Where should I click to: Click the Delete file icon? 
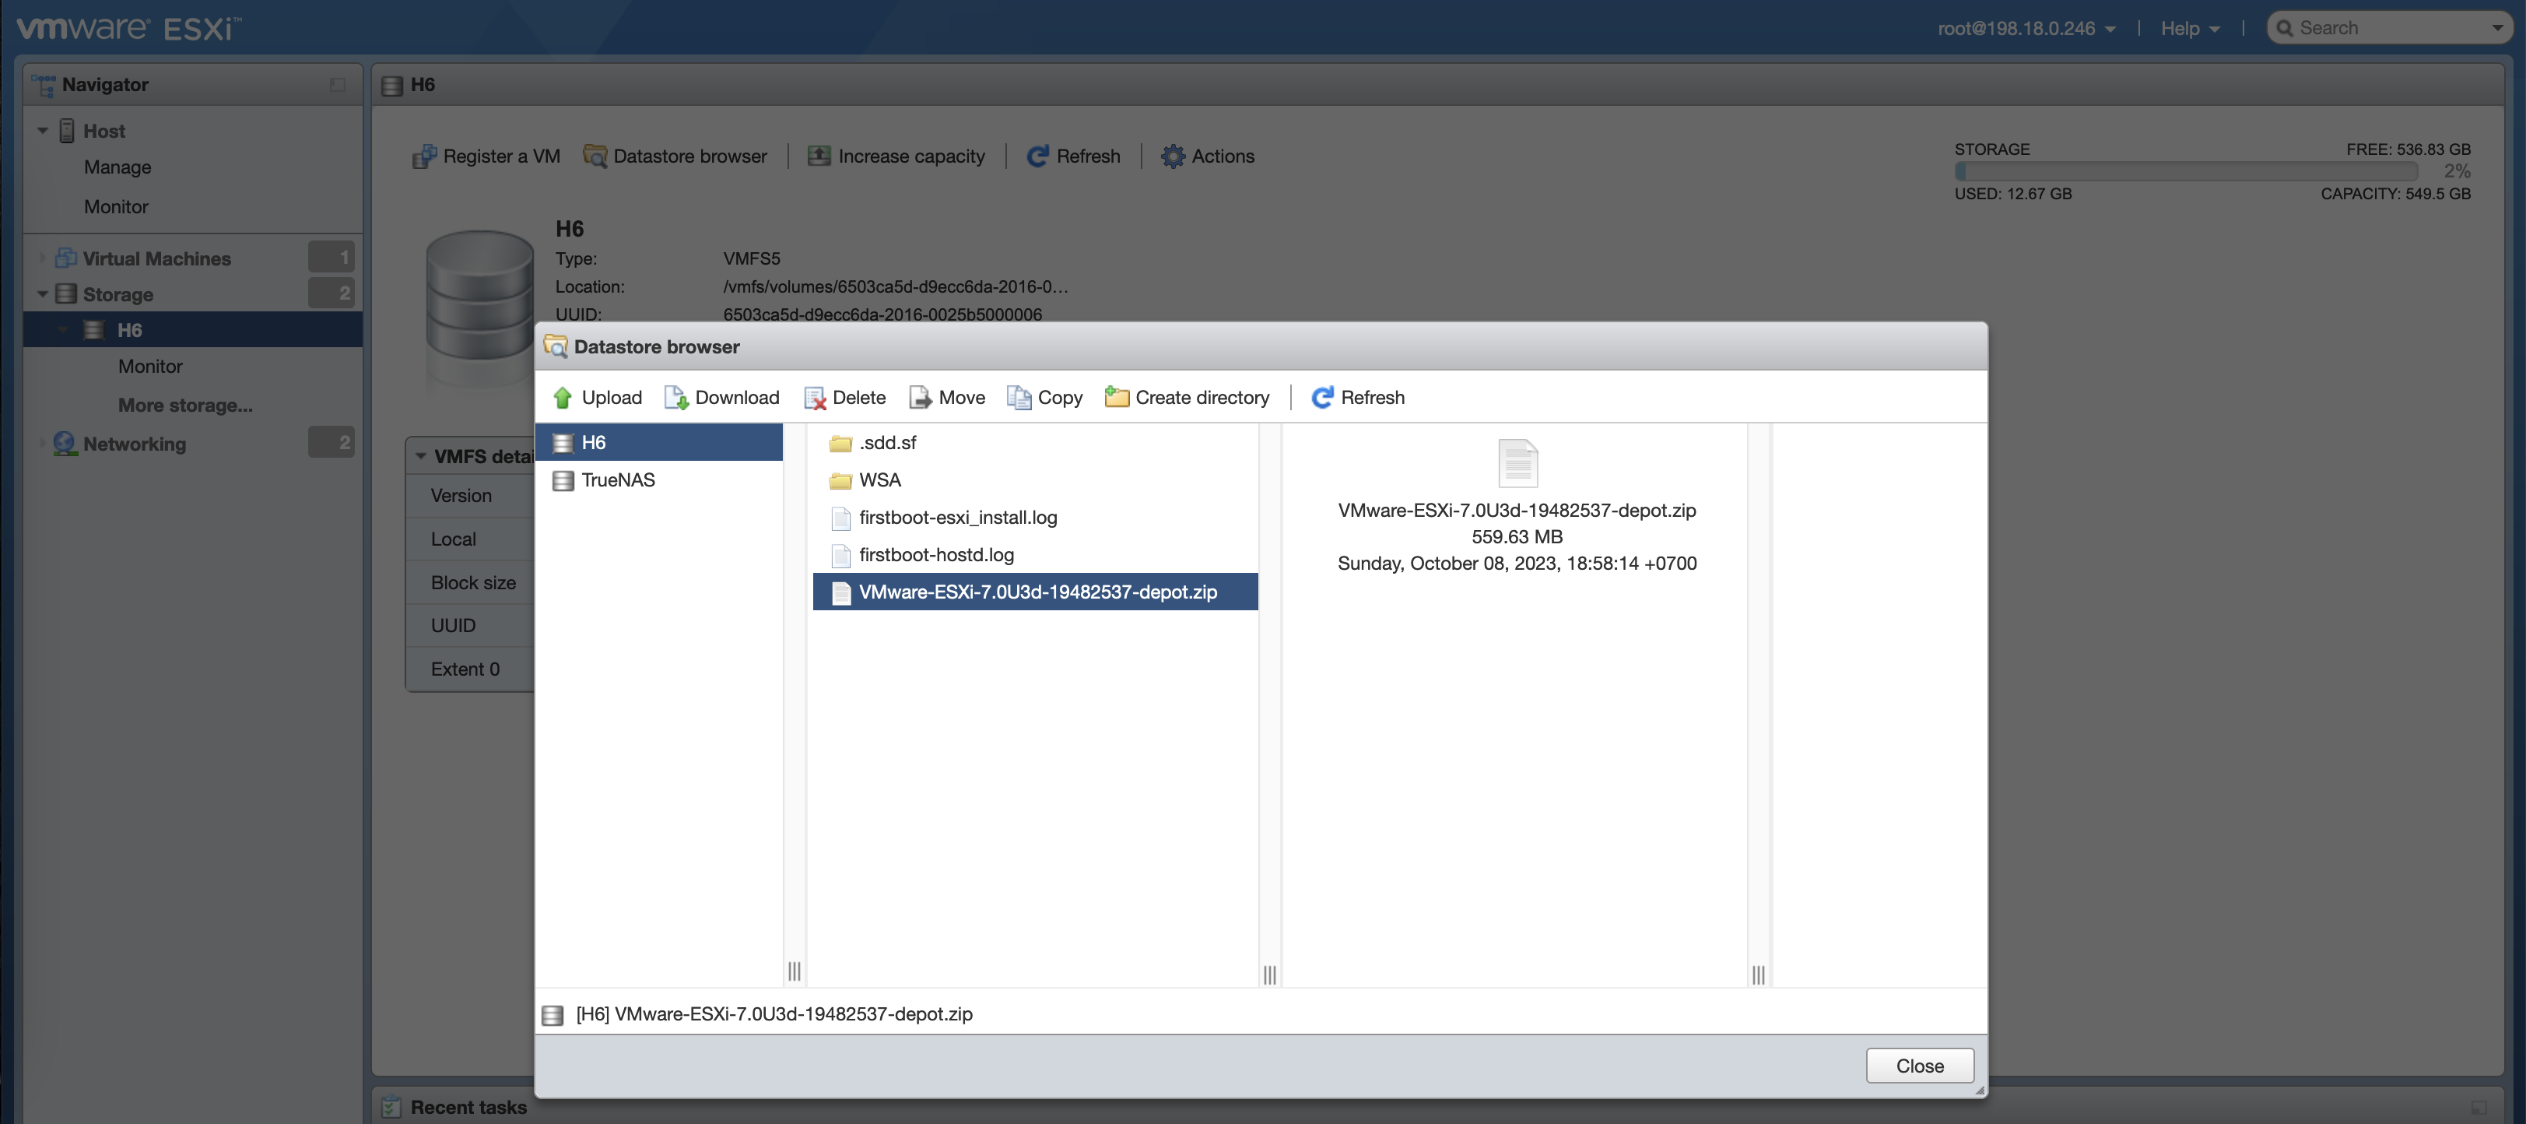coord(814,397)
